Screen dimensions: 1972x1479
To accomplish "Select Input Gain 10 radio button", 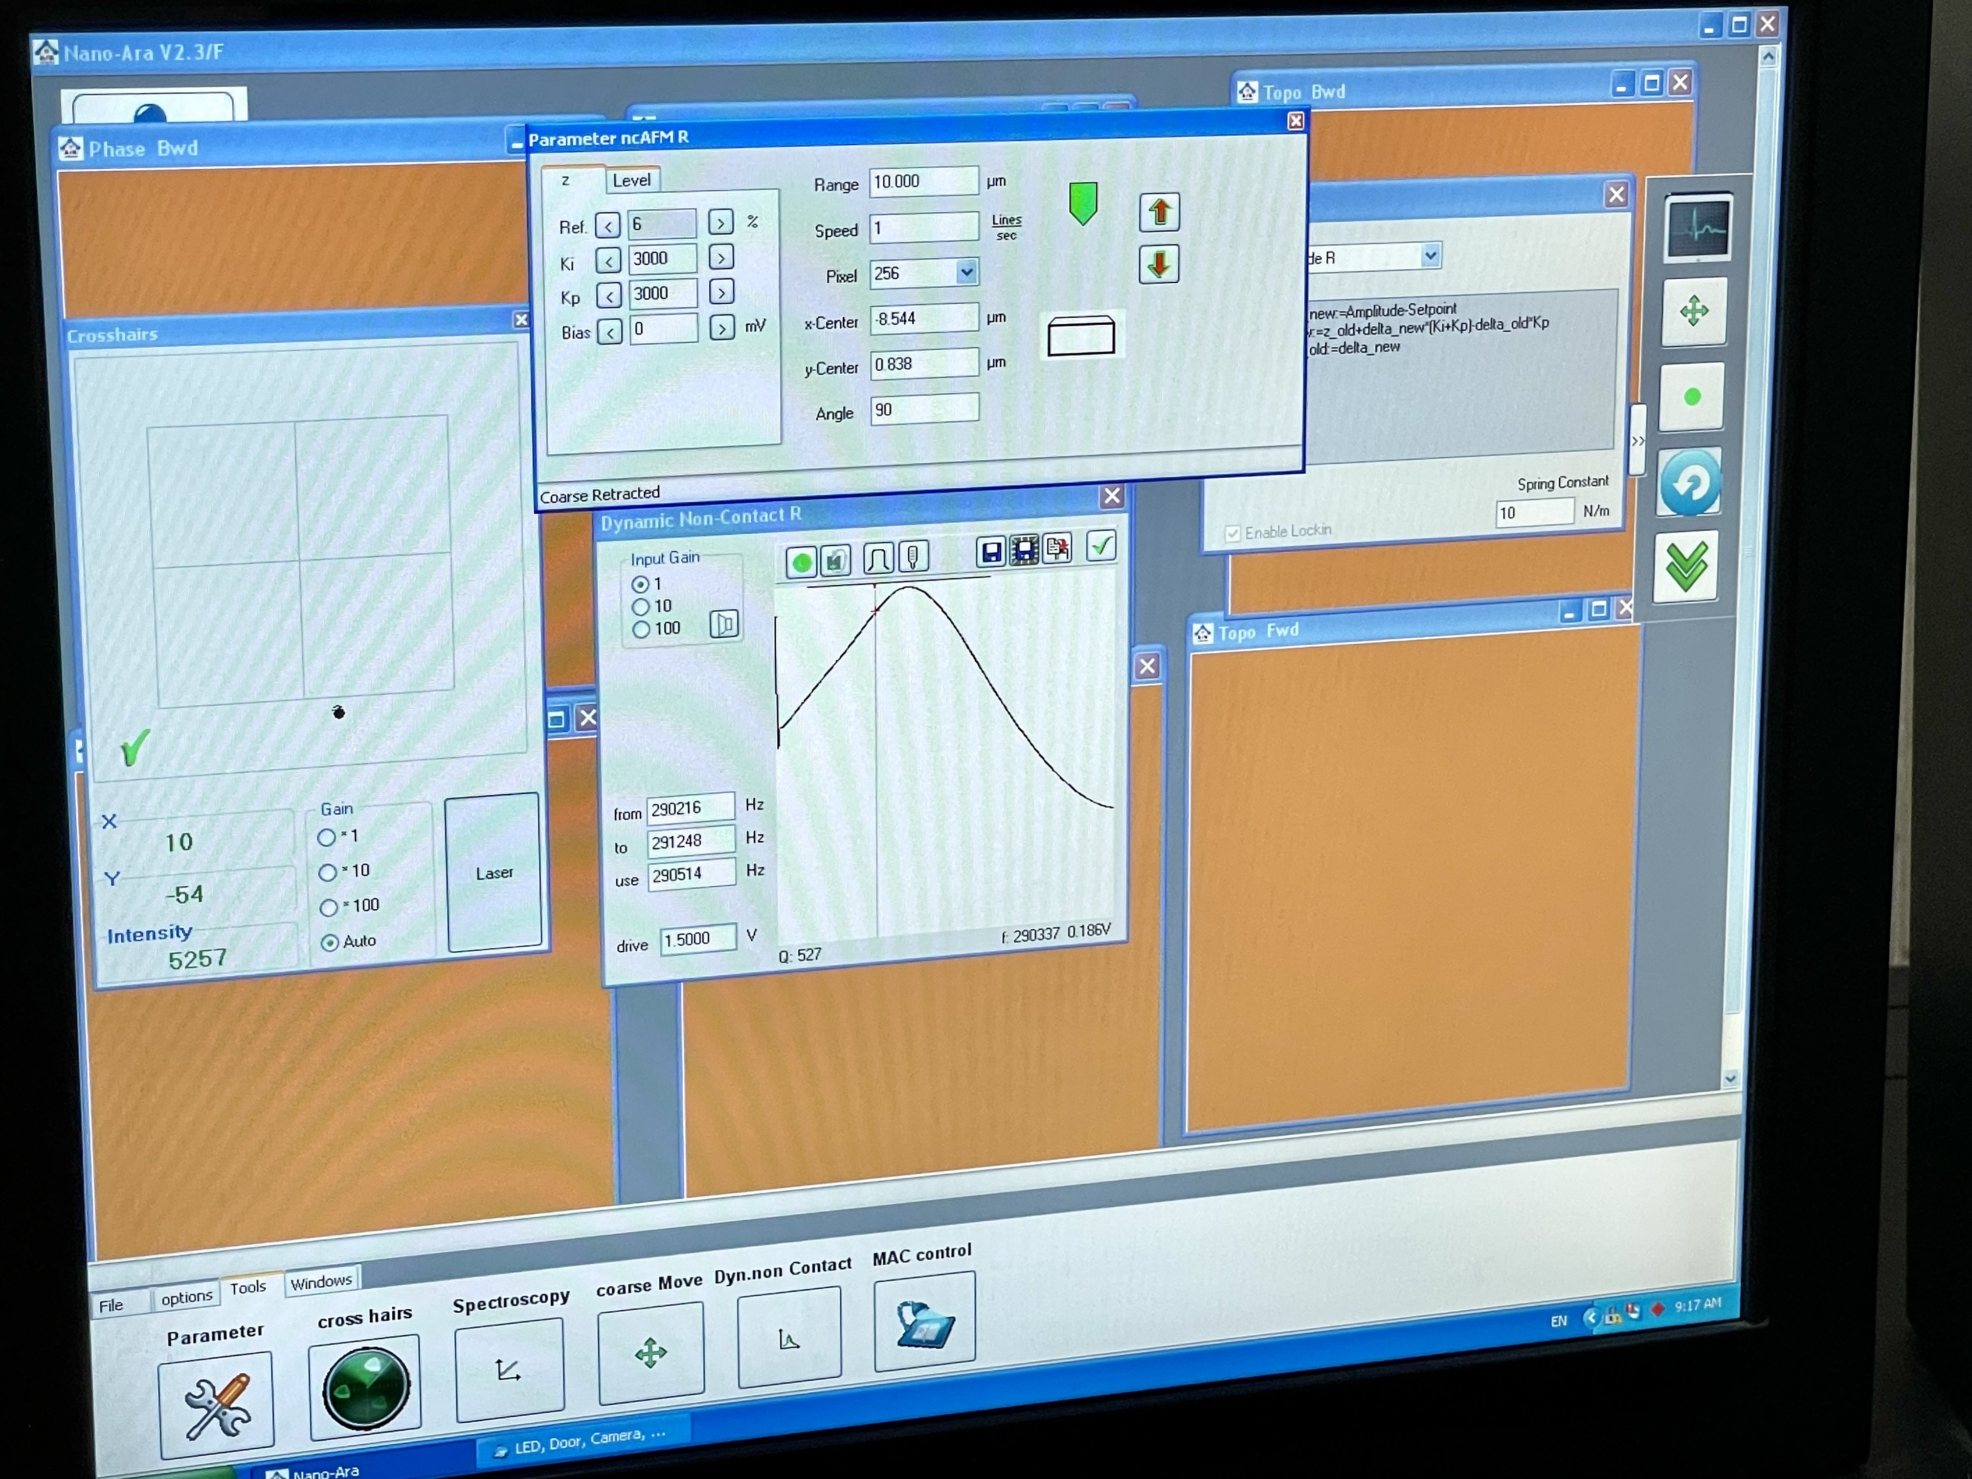I will coord(641,607).
